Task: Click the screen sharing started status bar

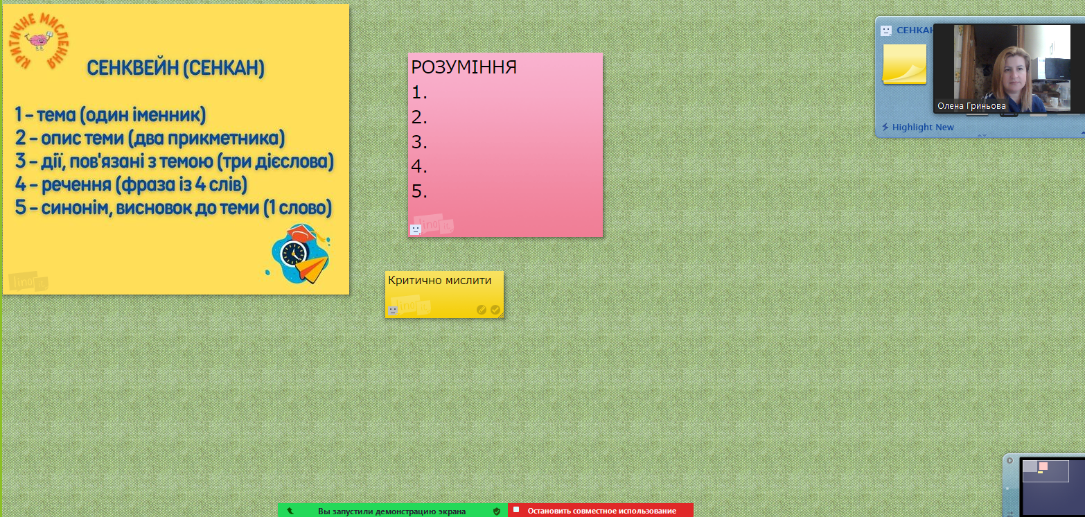Action: click(x=391, y=511)
